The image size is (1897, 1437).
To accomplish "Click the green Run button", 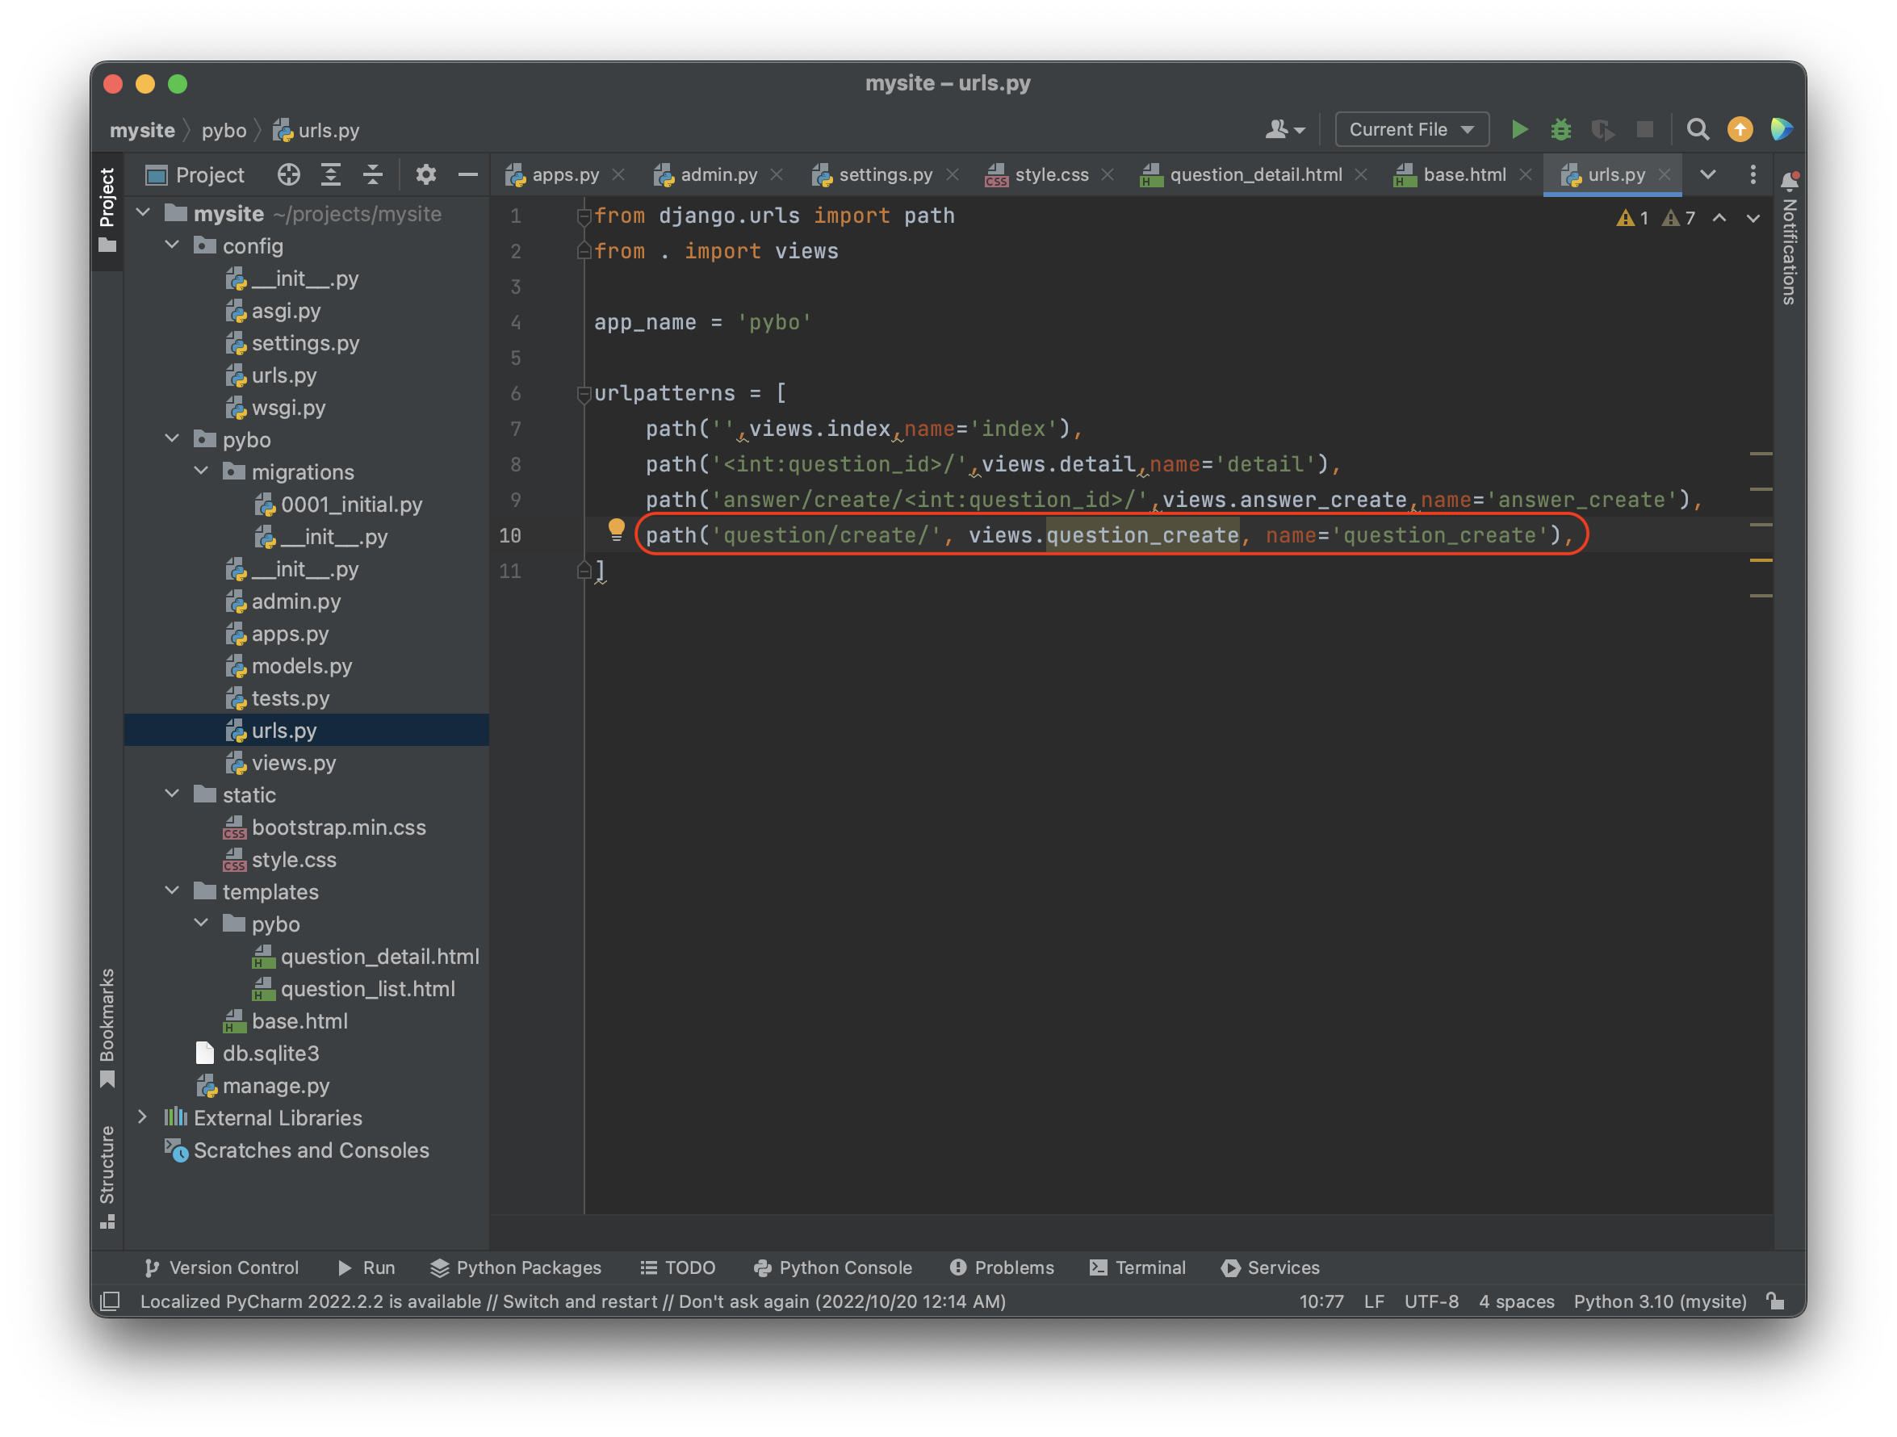I will pos(1518,129).
